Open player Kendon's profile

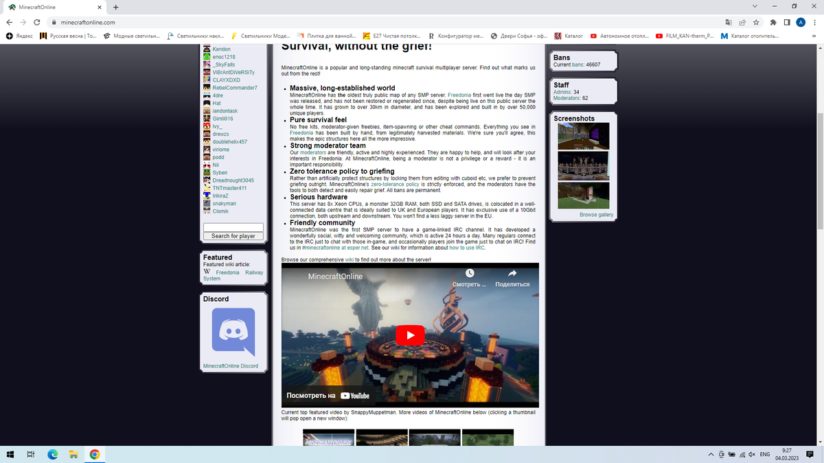click(x=221, y=49)
